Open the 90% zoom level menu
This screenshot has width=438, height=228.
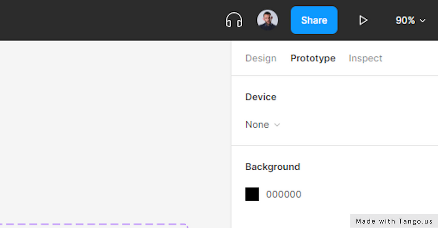tap(410, 20)
